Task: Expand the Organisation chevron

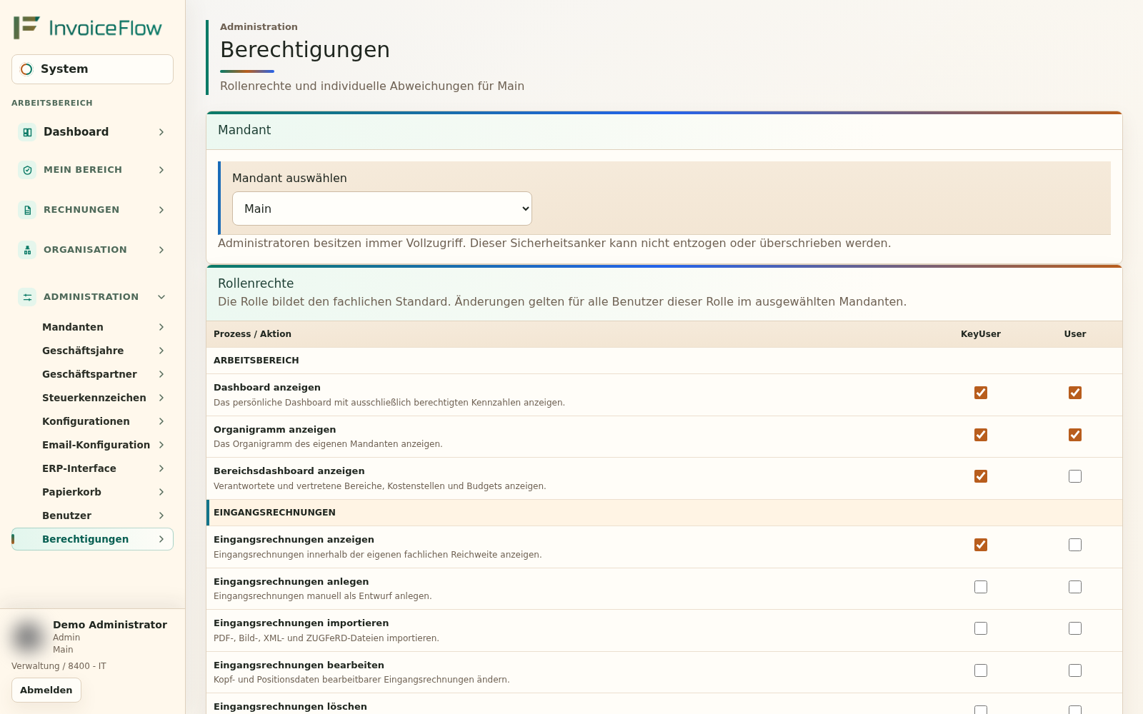Action: 161,250
